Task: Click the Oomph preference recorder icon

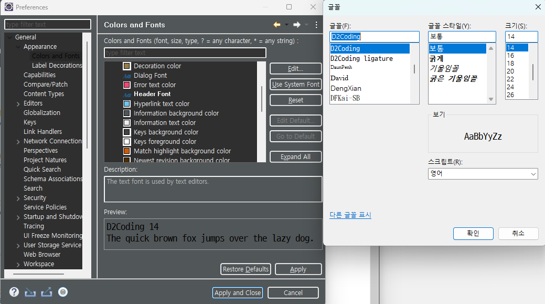Action: pos(63,292)
